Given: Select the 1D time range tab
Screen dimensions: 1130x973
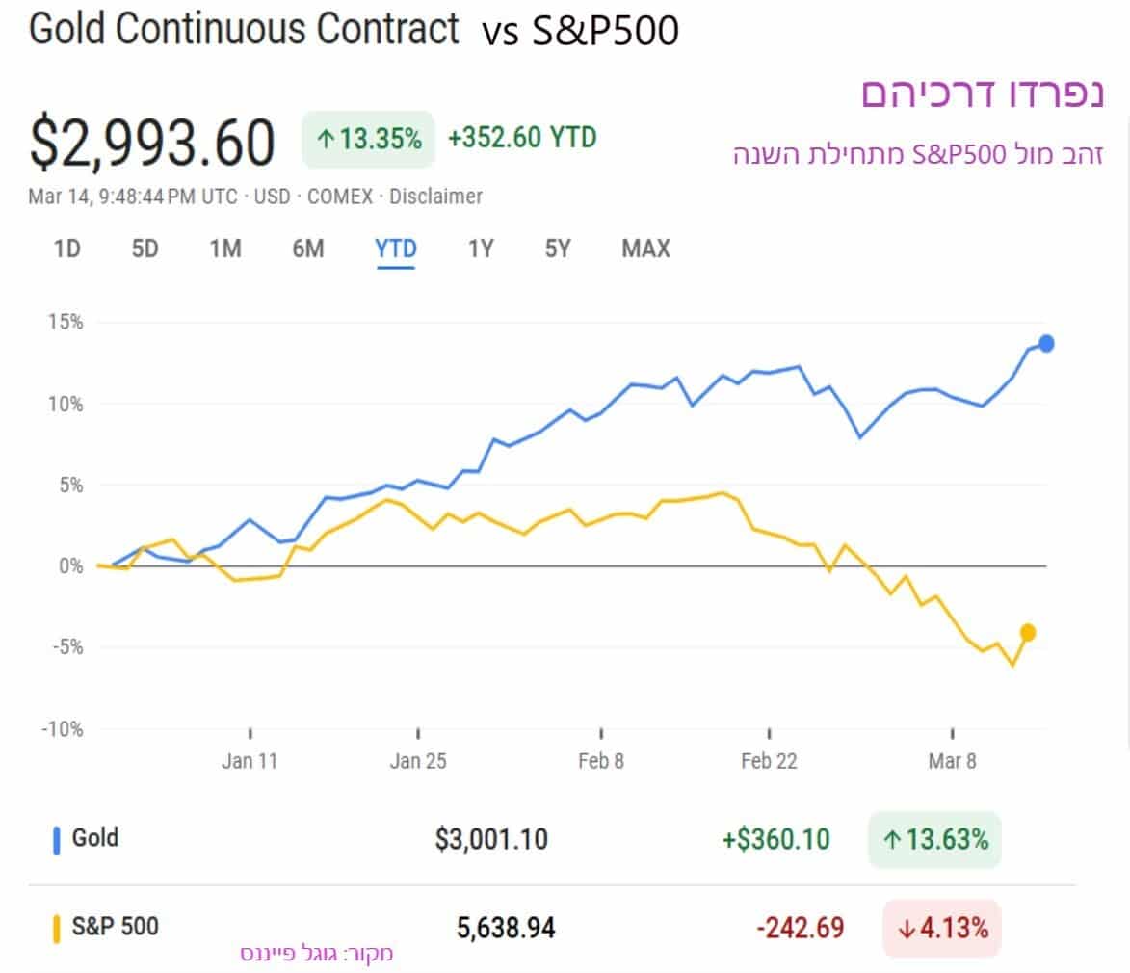Looking at the screenshot, I should click(x=66, y=250).
